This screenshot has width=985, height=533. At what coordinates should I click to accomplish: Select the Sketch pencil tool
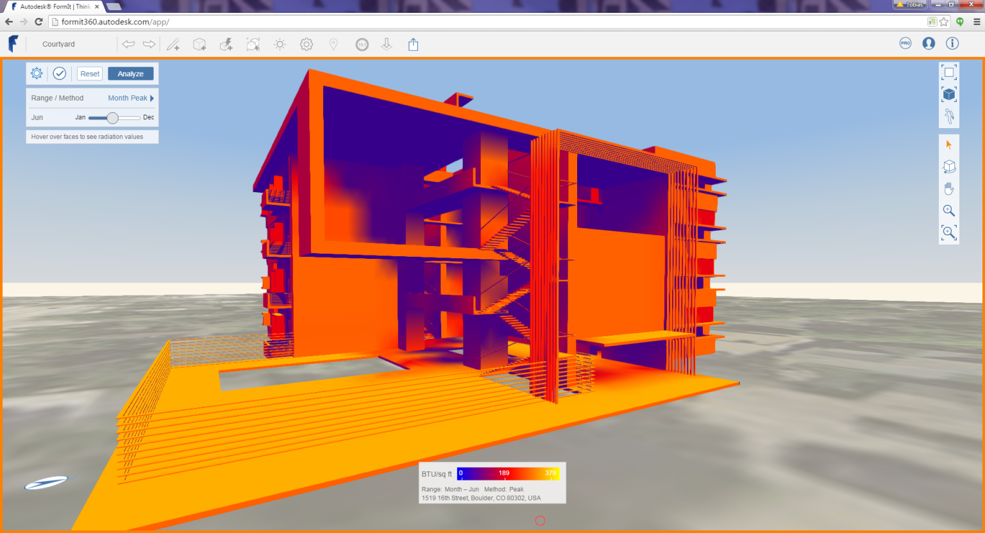coord(173,45)
